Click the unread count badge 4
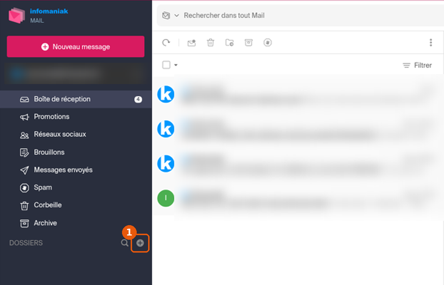Image resolution: width=444 pixels, height=285 pixels. pyautogui.click(x=138, y=99)
